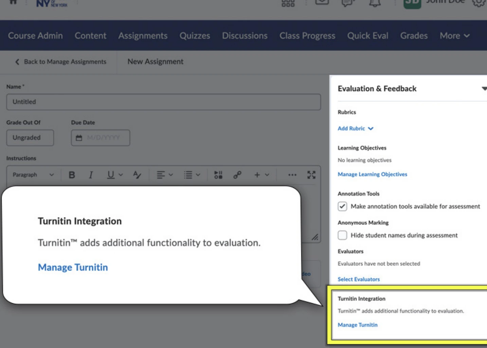
Task: Show more editor actions ellipsis
Action: (x=292, y=175)
